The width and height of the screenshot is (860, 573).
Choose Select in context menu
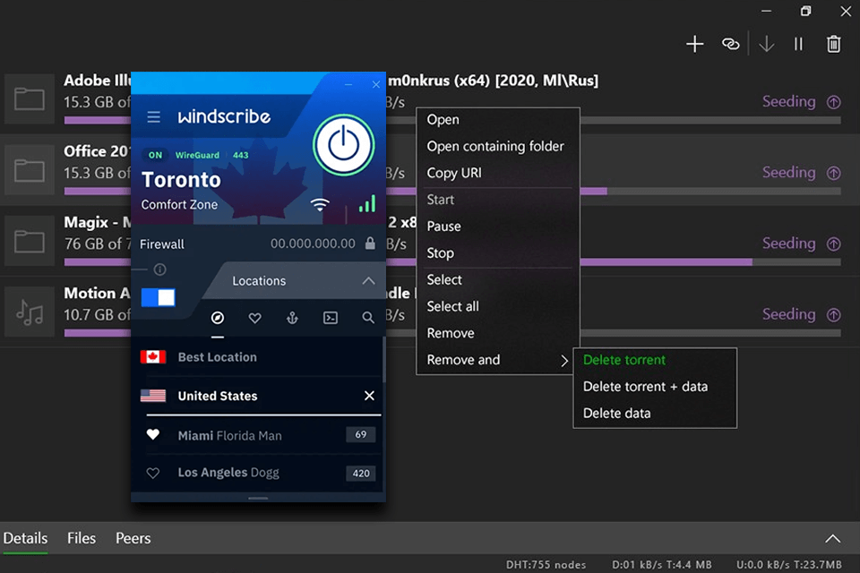(498, 279)
